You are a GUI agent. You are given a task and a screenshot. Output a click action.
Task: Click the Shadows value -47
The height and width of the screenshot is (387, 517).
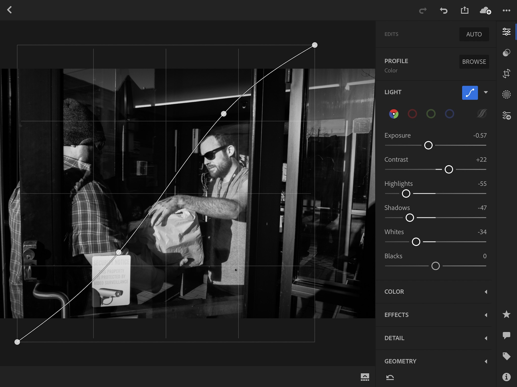(x=482, y=208)
